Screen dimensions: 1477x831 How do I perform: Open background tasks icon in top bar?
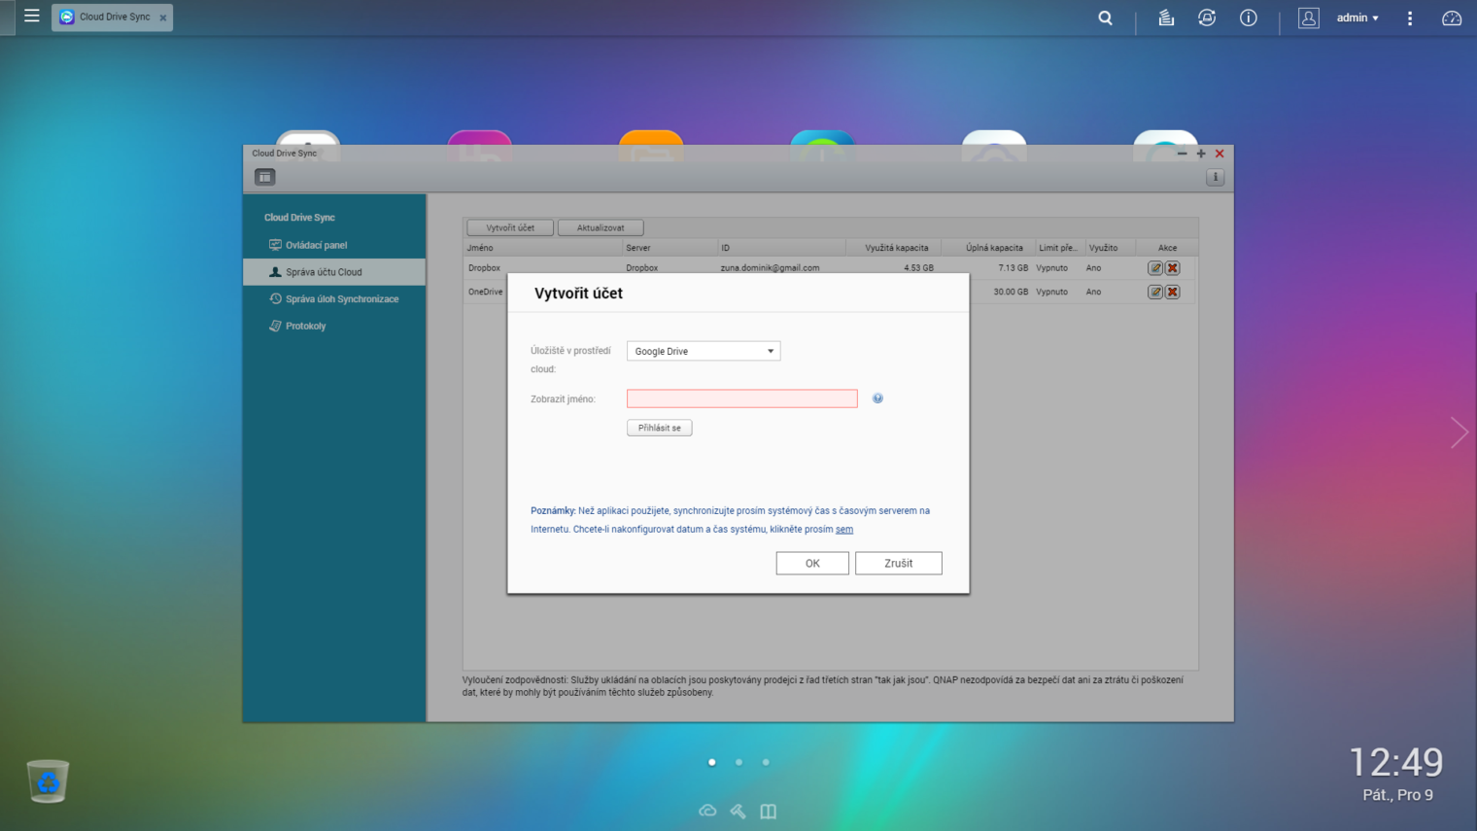point(1166,17)
